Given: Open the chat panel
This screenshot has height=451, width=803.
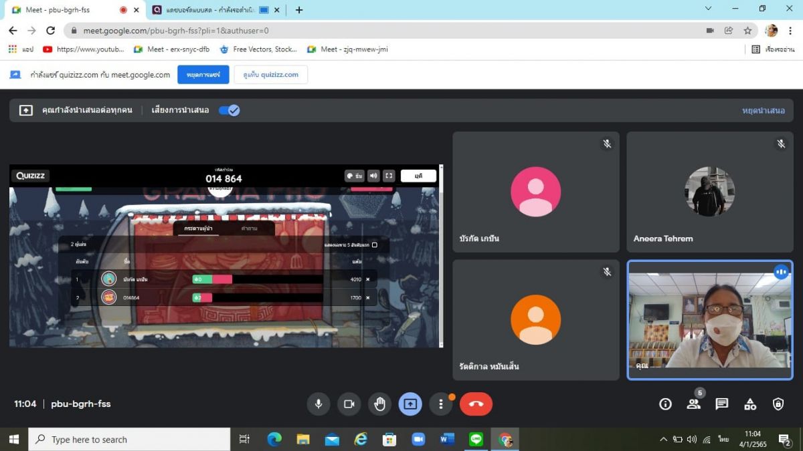Looking at the screenshot, I should [x=721, y=404].
